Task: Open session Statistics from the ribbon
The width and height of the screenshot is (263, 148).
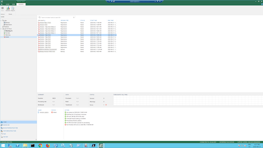Action: coord(8,9)
